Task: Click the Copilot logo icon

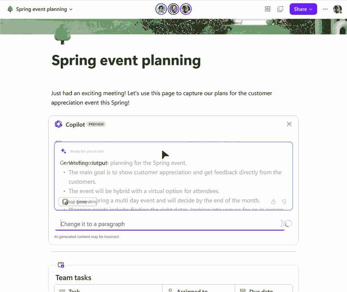Action: pos(59,124)
